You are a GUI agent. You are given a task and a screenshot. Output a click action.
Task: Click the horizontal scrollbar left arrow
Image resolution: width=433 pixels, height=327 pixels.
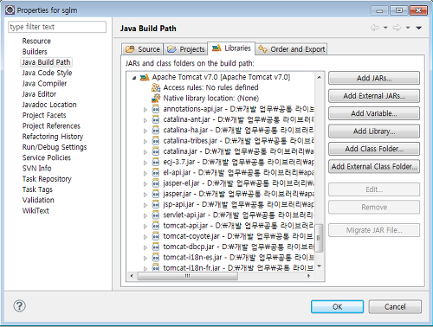pos(132,276)
